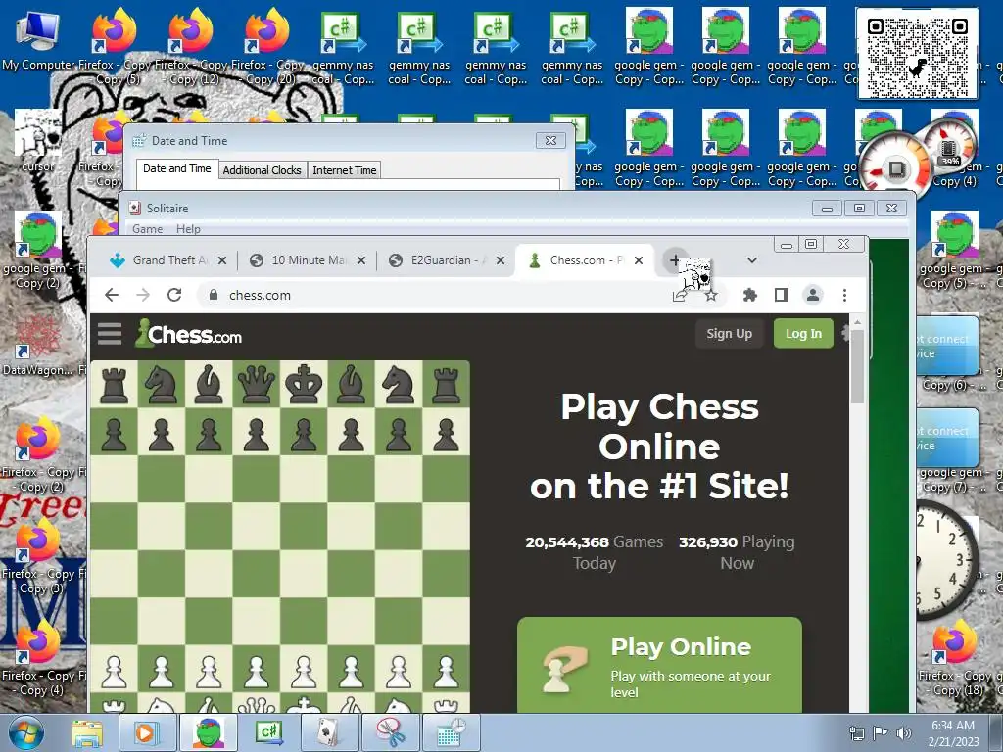The image size is (1003, 752).
Task: Close the E2Guardian tab
Action: 501,260
